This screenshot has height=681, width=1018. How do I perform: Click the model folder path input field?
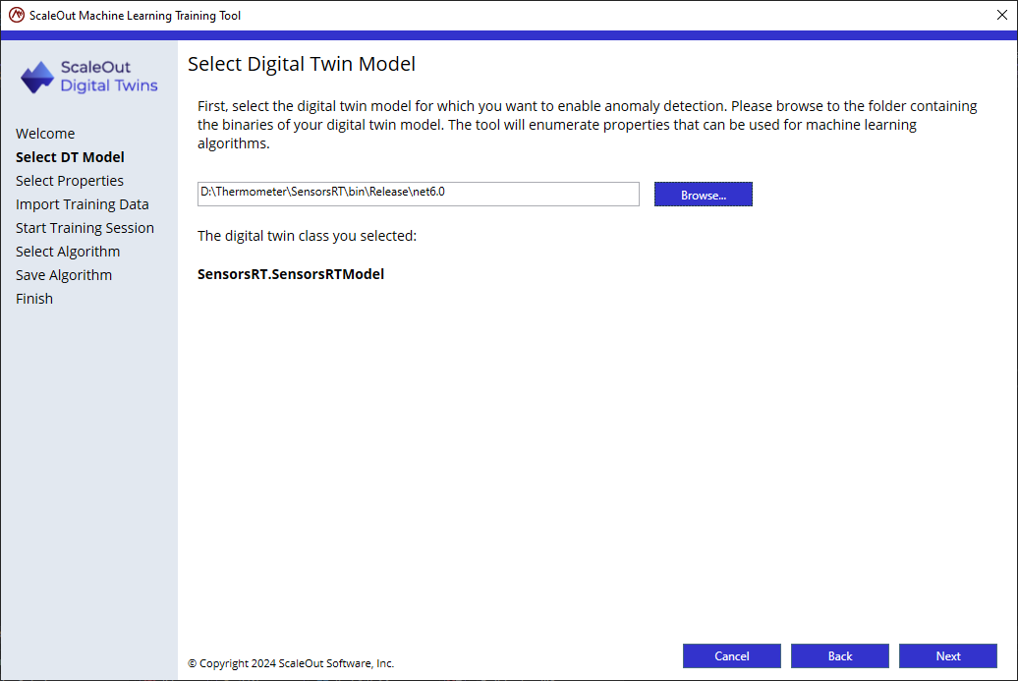419,194
